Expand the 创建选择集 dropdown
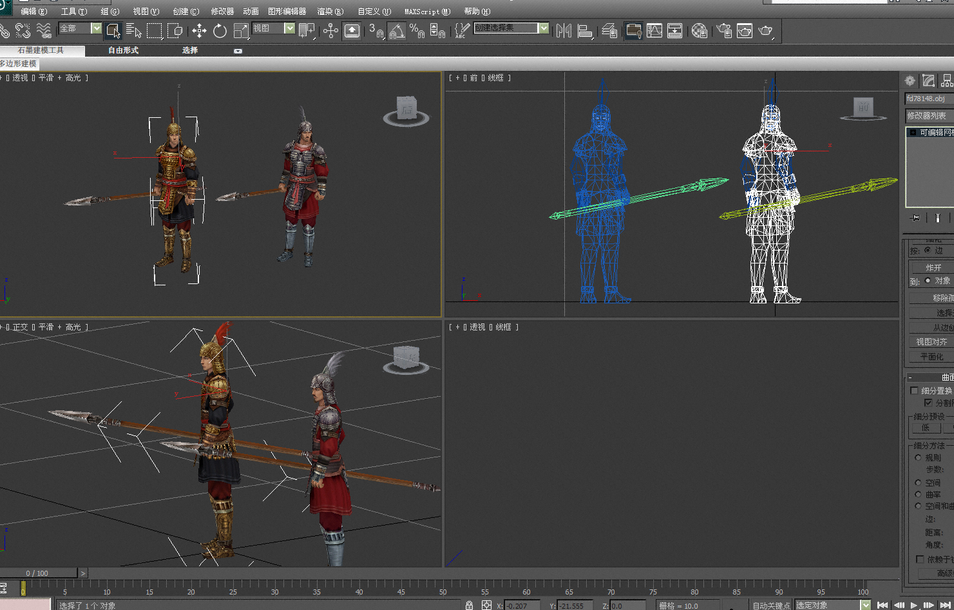The height and width of the screenshot is (610, 954). point(544,28)
